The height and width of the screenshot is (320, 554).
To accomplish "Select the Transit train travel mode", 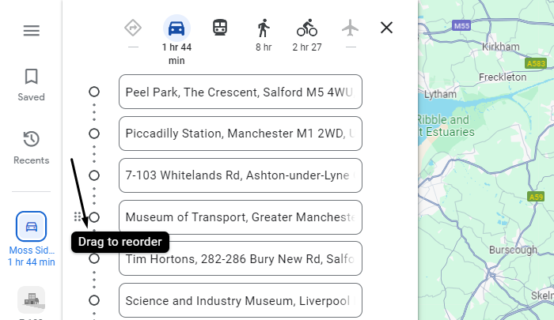I will pos(220,28).
